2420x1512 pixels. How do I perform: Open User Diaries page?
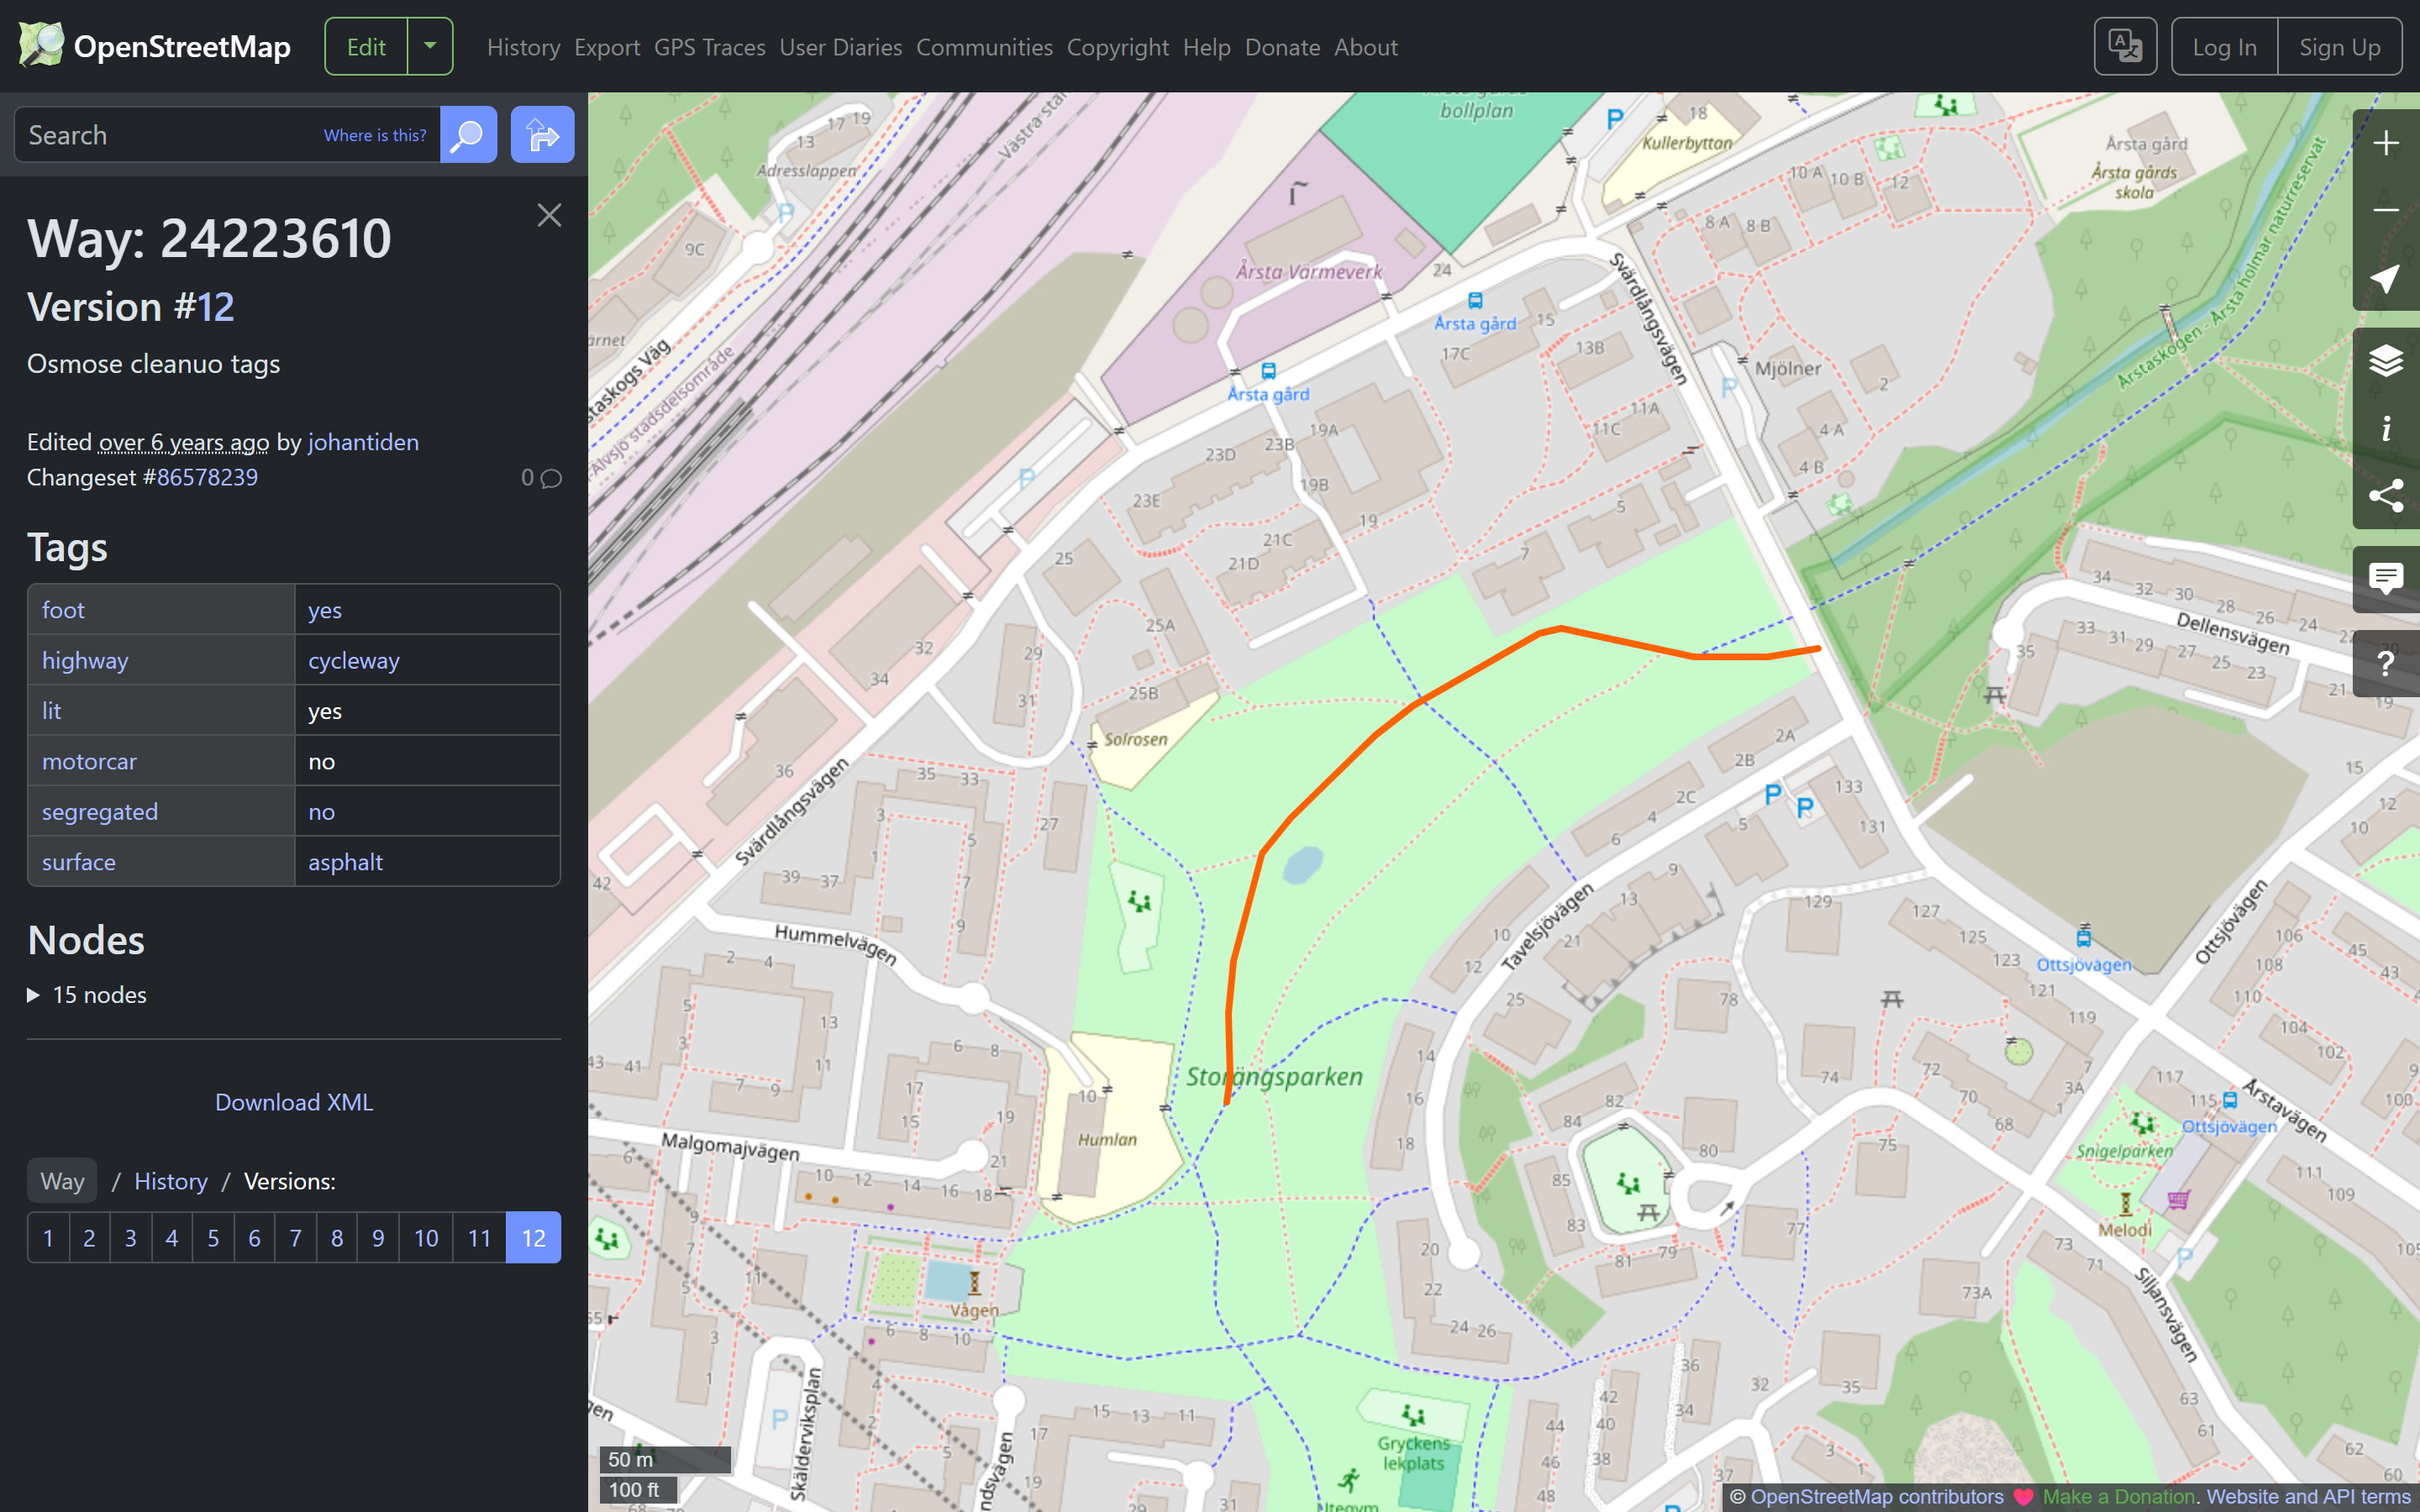[840, 47]
